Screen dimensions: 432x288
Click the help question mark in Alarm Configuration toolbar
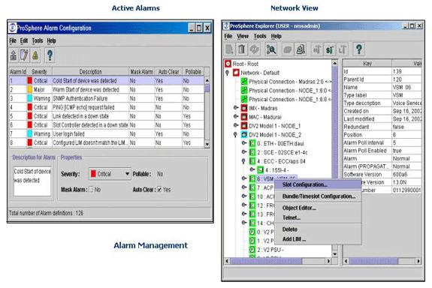coord(50,55)
